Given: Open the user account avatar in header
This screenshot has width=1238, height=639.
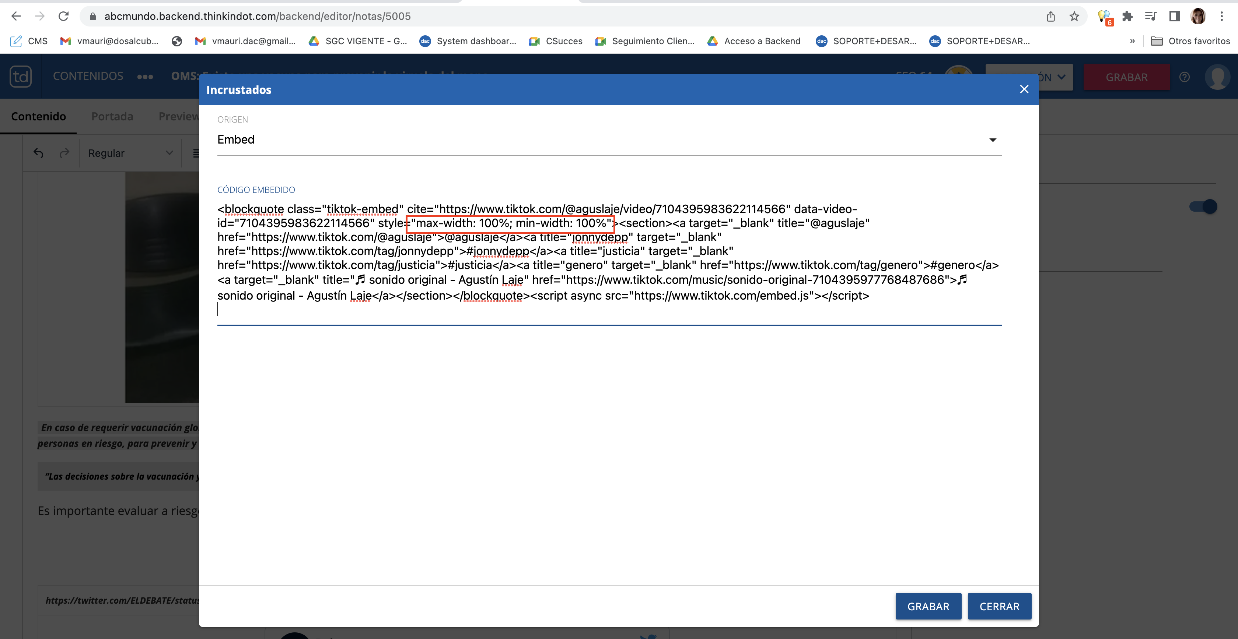Looking at the screenshot, I should 1217,77.
